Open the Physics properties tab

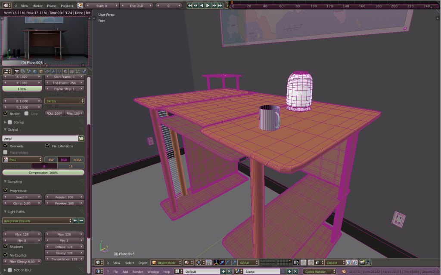point(83,71)
